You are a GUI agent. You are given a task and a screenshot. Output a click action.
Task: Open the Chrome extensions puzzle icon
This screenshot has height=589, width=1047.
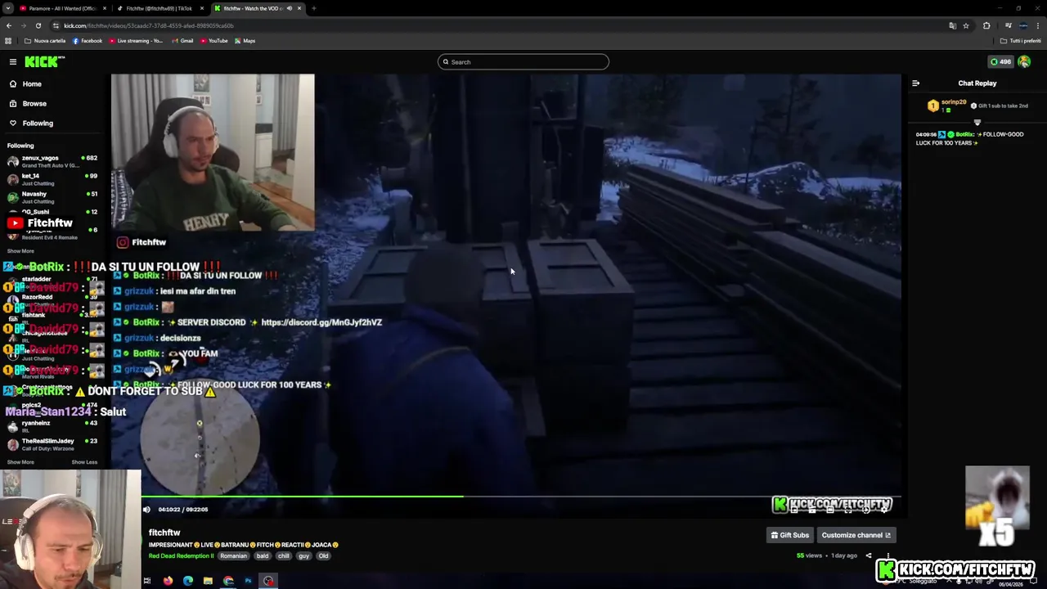click(x=986, y=25)
